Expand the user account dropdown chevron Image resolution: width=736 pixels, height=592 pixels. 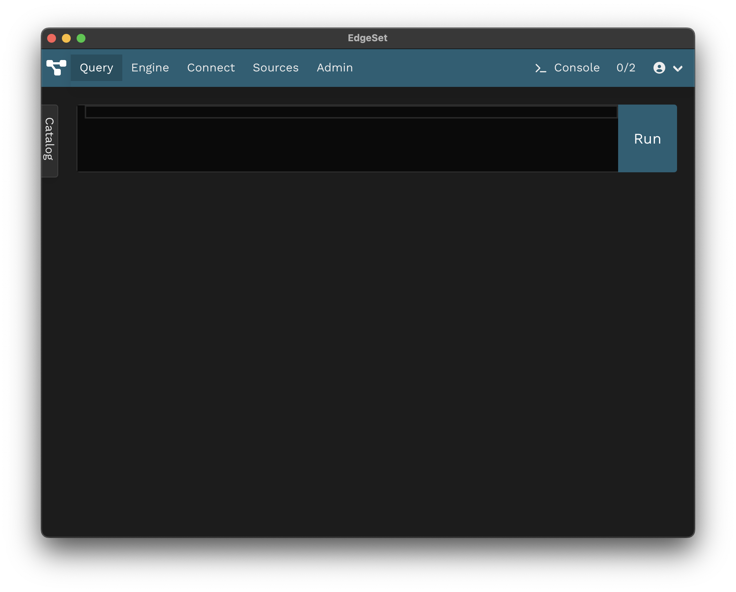point(678,68)
